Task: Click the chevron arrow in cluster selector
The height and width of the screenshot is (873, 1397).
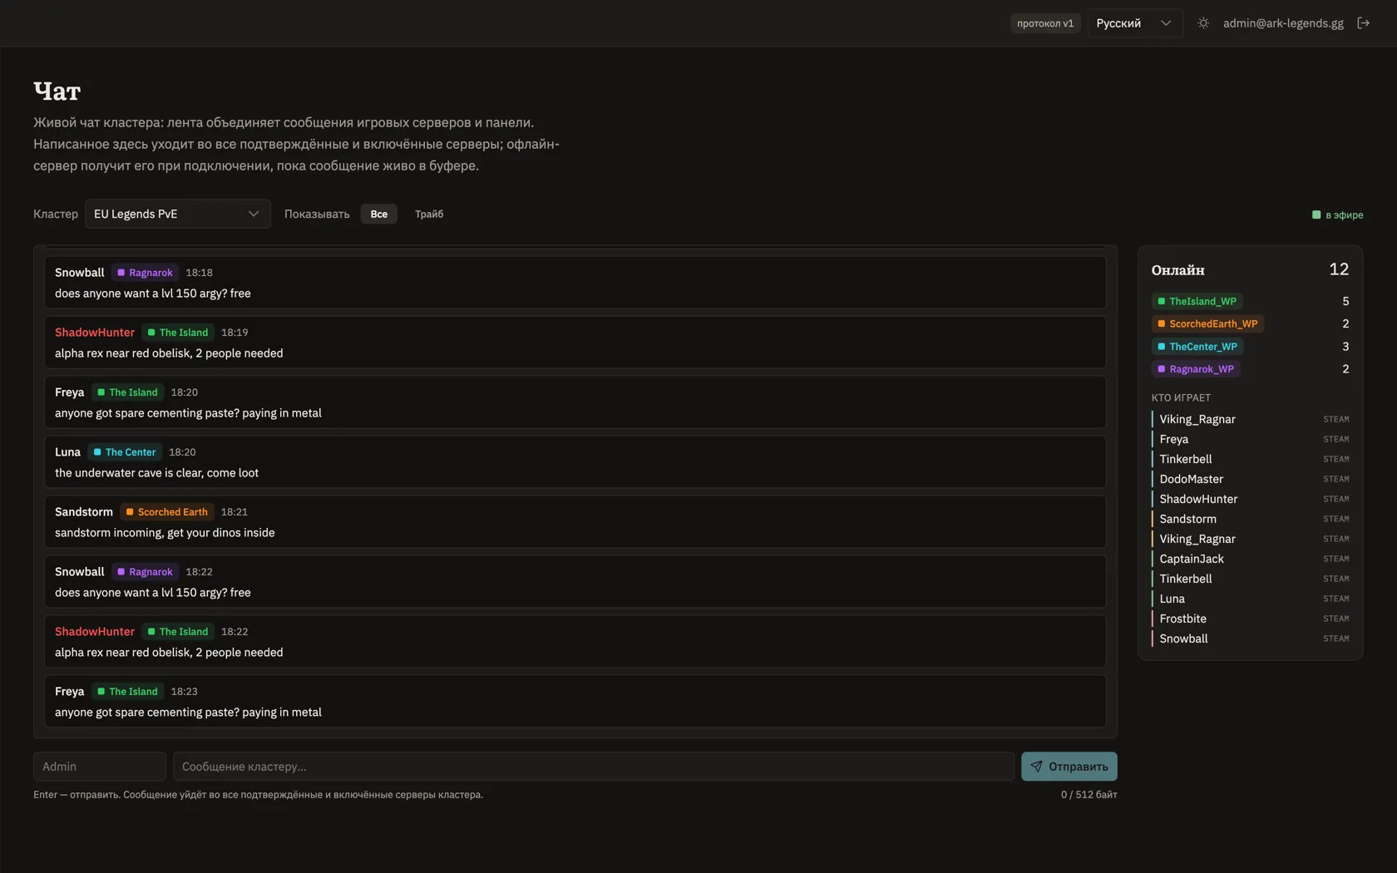Action: coord(254,214)
